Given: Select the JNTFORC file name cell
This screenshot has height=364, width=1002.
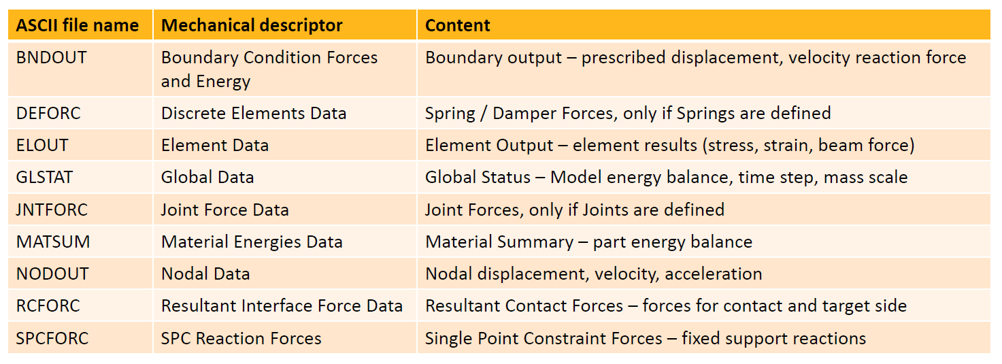Looking at the screenshot, I should pyautogui.click(x=80, y=210).
